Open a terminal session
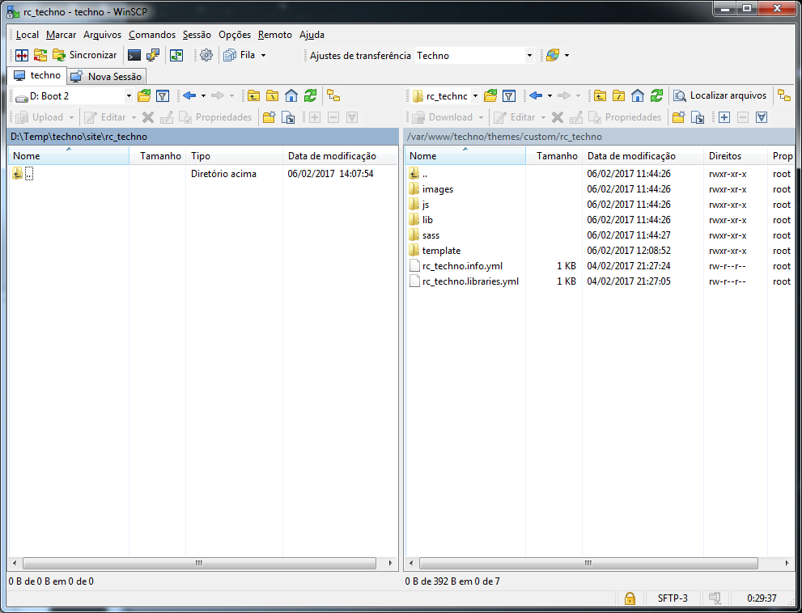The height and width of the screenshot is (613, 802). [134, 55]
